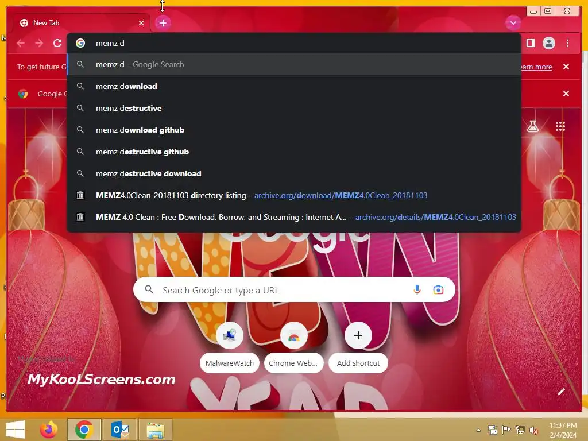Click the Chrome logo in the infobar
Viewport: 588px width, 441px height.
(23, 94)
